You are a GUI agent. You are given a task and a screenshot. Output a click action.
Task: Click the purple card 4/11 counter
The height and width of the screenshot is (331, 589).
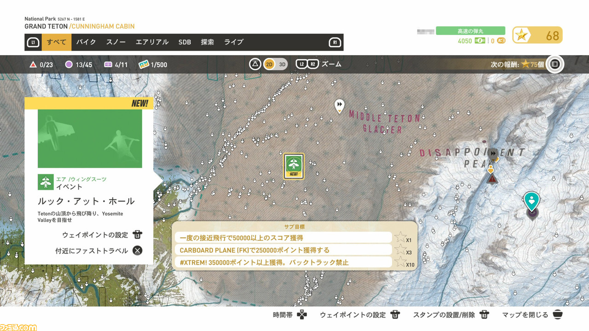tap(116, 65)
